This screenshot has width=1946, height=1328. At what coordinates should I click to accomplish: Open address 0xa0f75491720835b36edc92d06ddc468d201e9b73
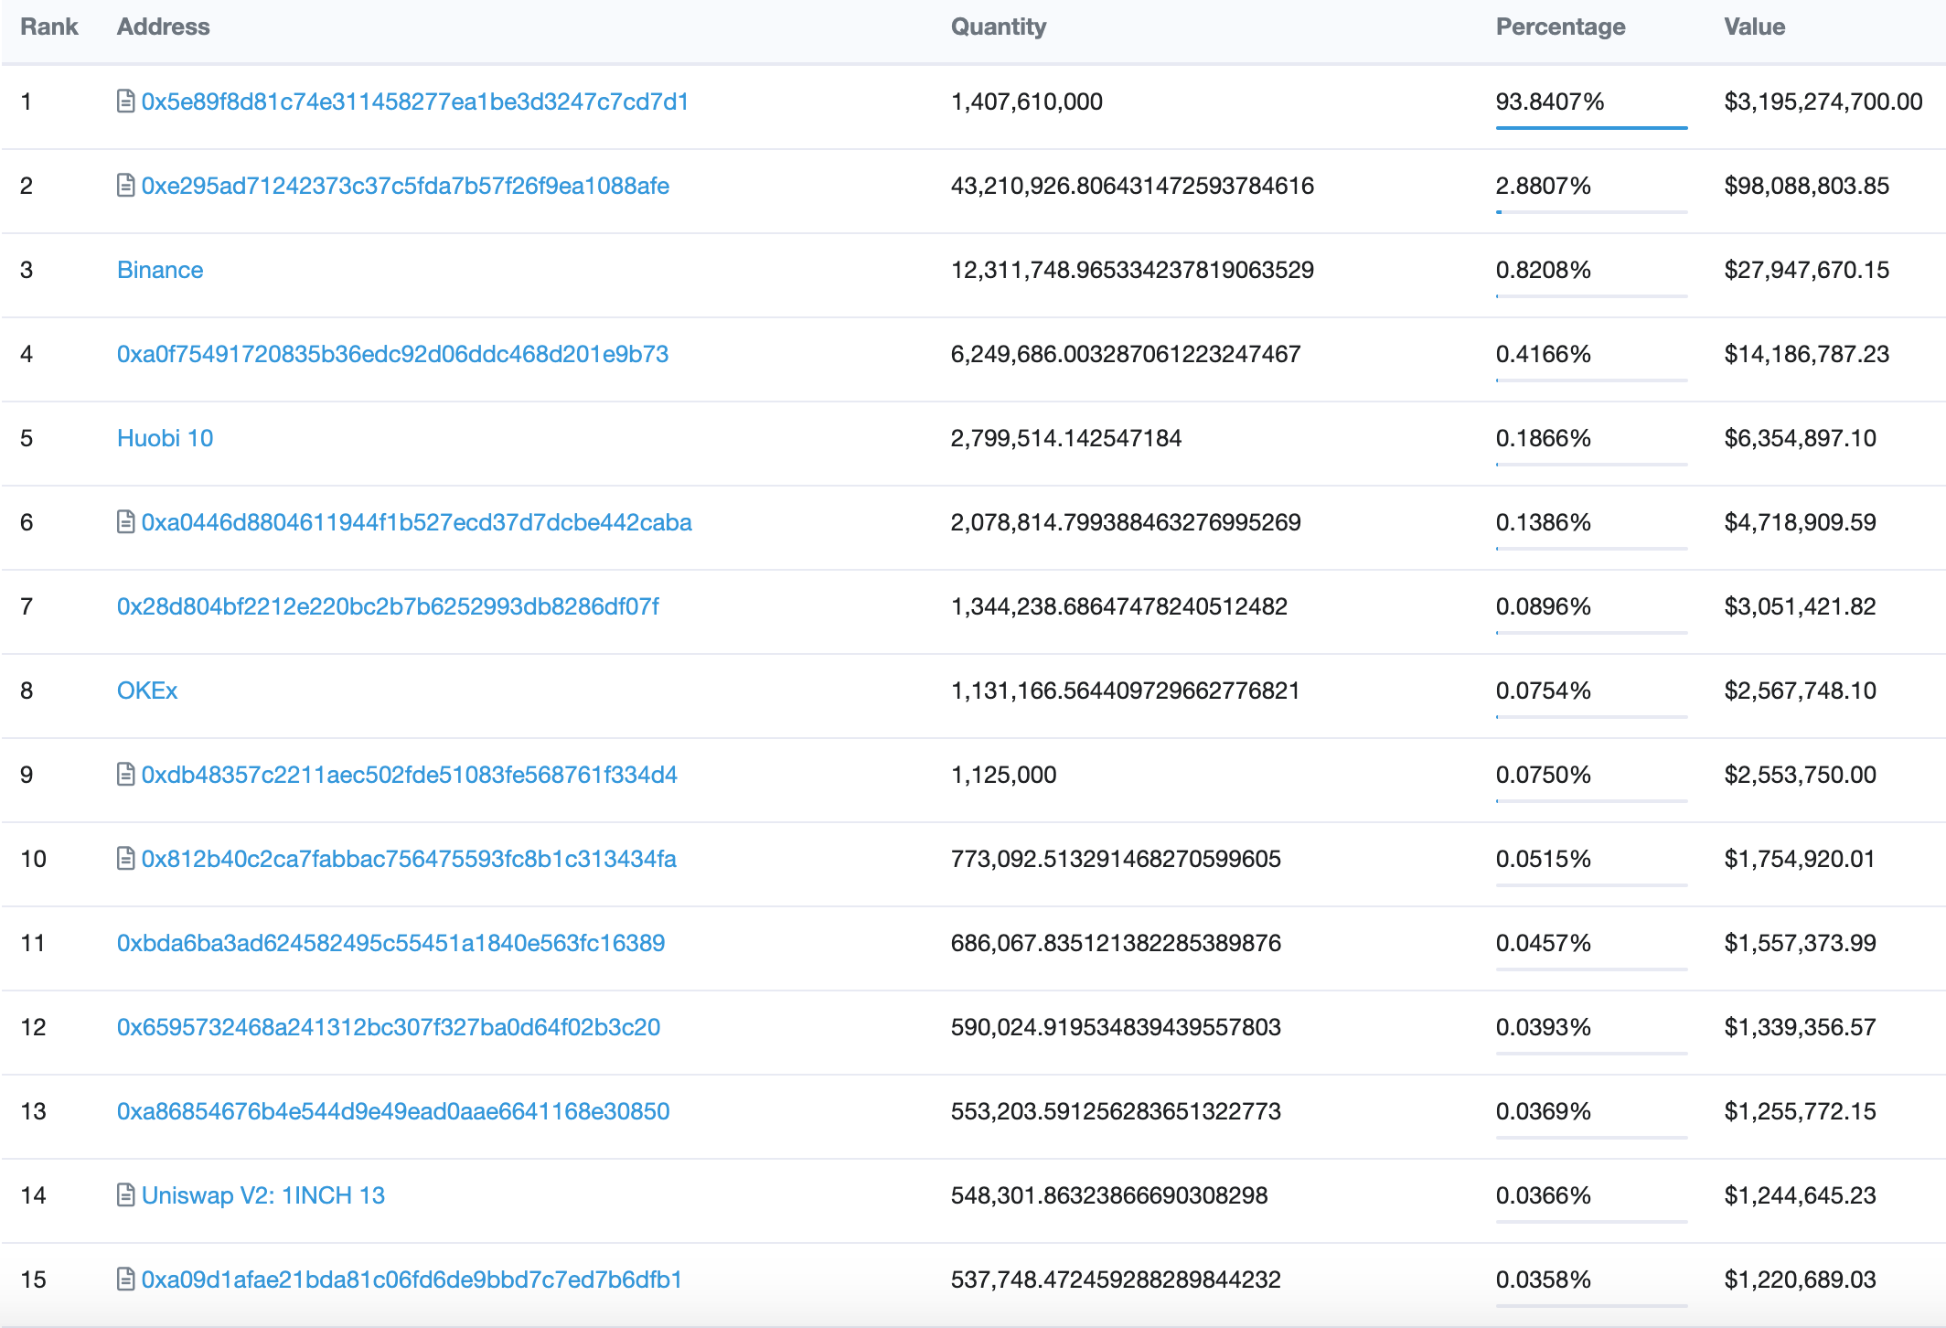[392, 354]
